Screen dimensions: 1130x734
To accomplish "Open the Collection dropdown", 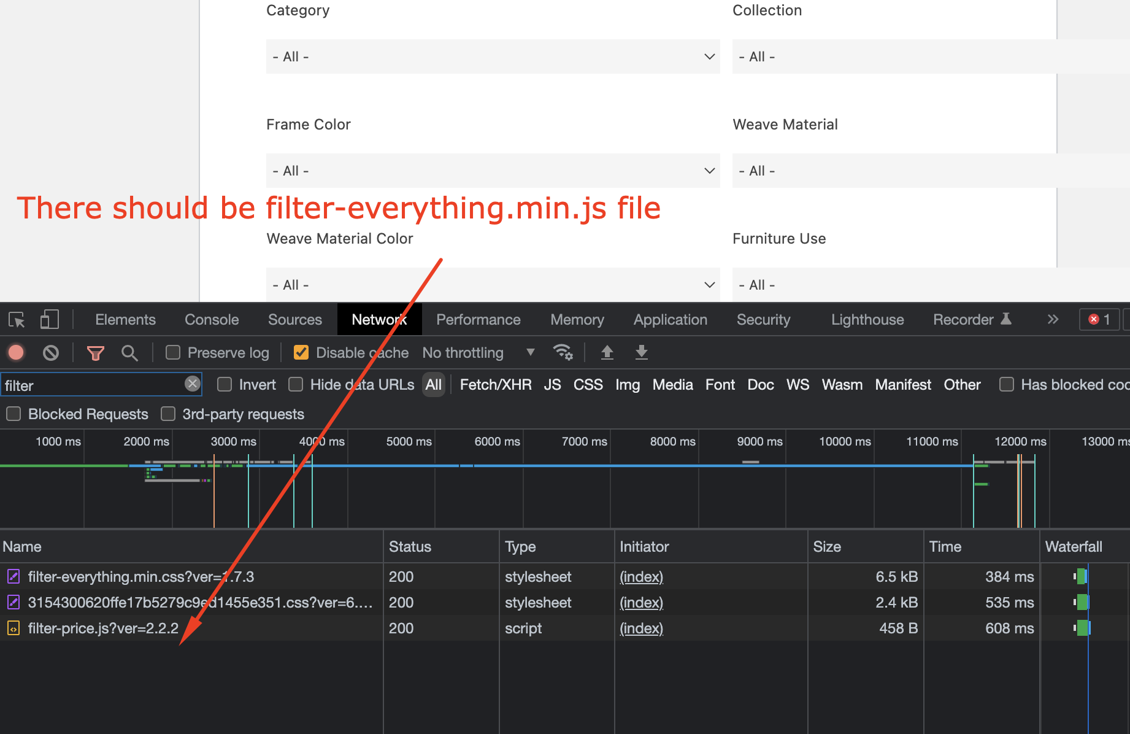I will [x=931, y=56].
